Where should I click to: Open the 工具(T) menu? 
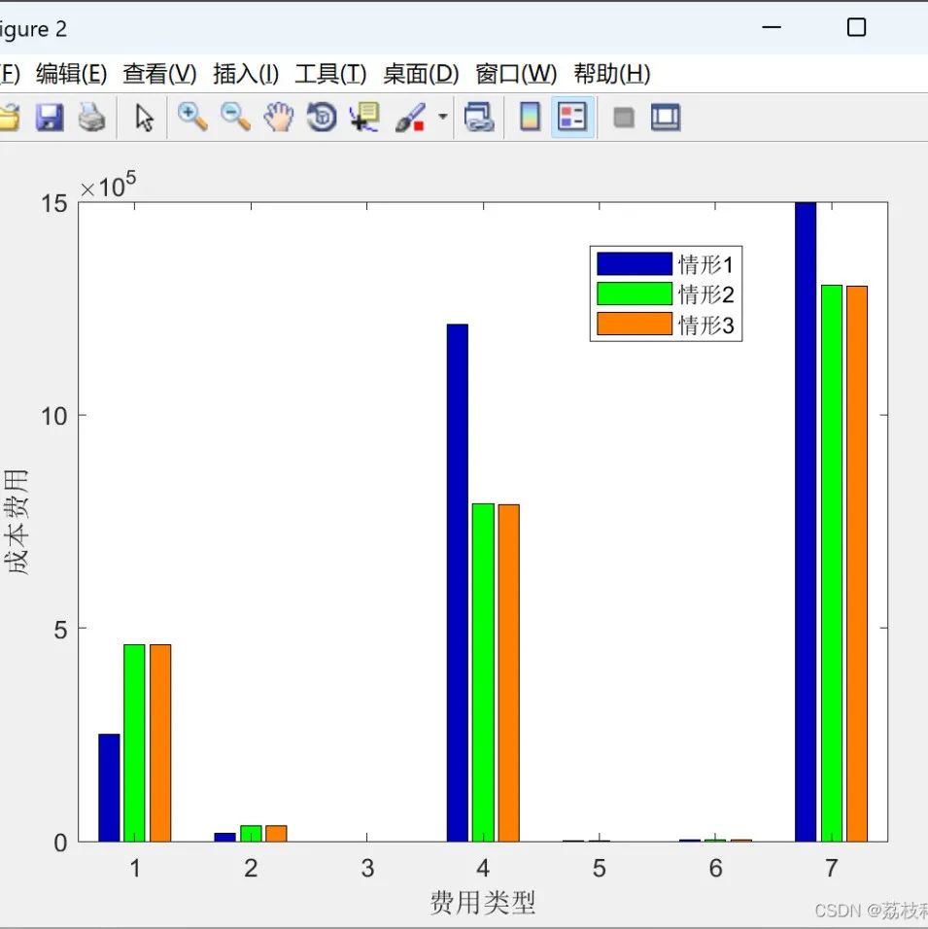[x=330, y=74]
